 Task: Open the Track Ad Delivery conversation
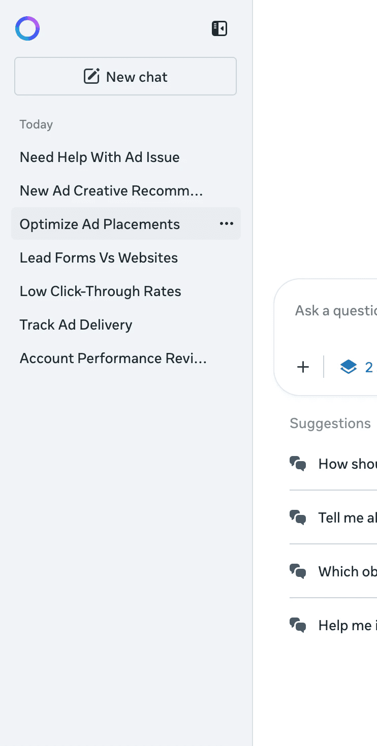pos(76,325)
